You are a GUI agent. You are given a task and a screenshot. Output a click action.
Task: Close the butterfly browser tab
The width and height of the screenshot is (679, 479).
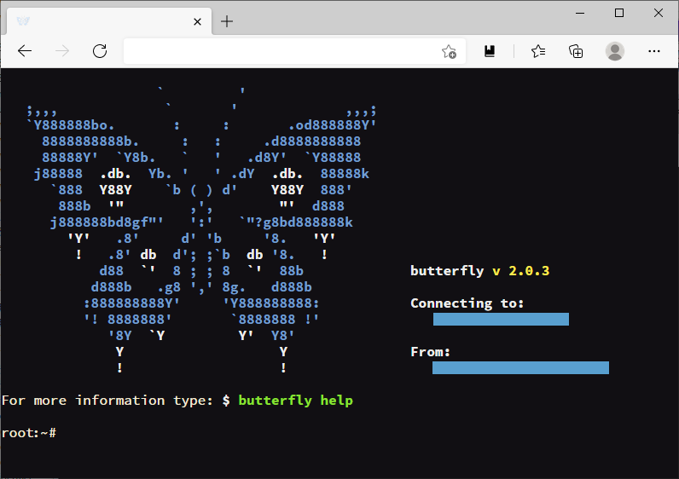pyautogui.click(x=197, y=21)
